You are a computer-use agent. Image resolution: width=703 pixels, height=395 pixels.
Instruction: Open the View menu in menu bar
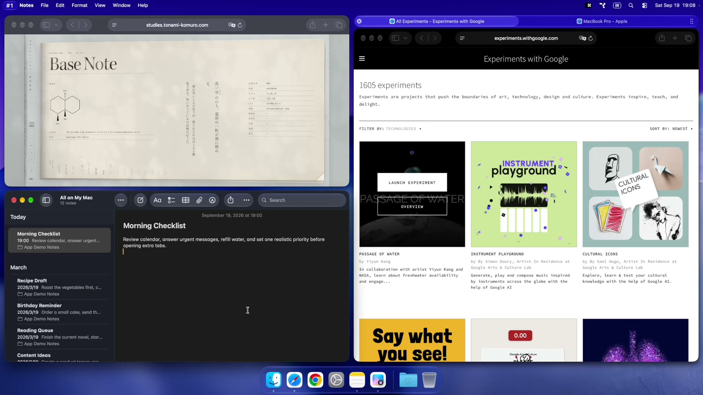[x=100, y=5]
